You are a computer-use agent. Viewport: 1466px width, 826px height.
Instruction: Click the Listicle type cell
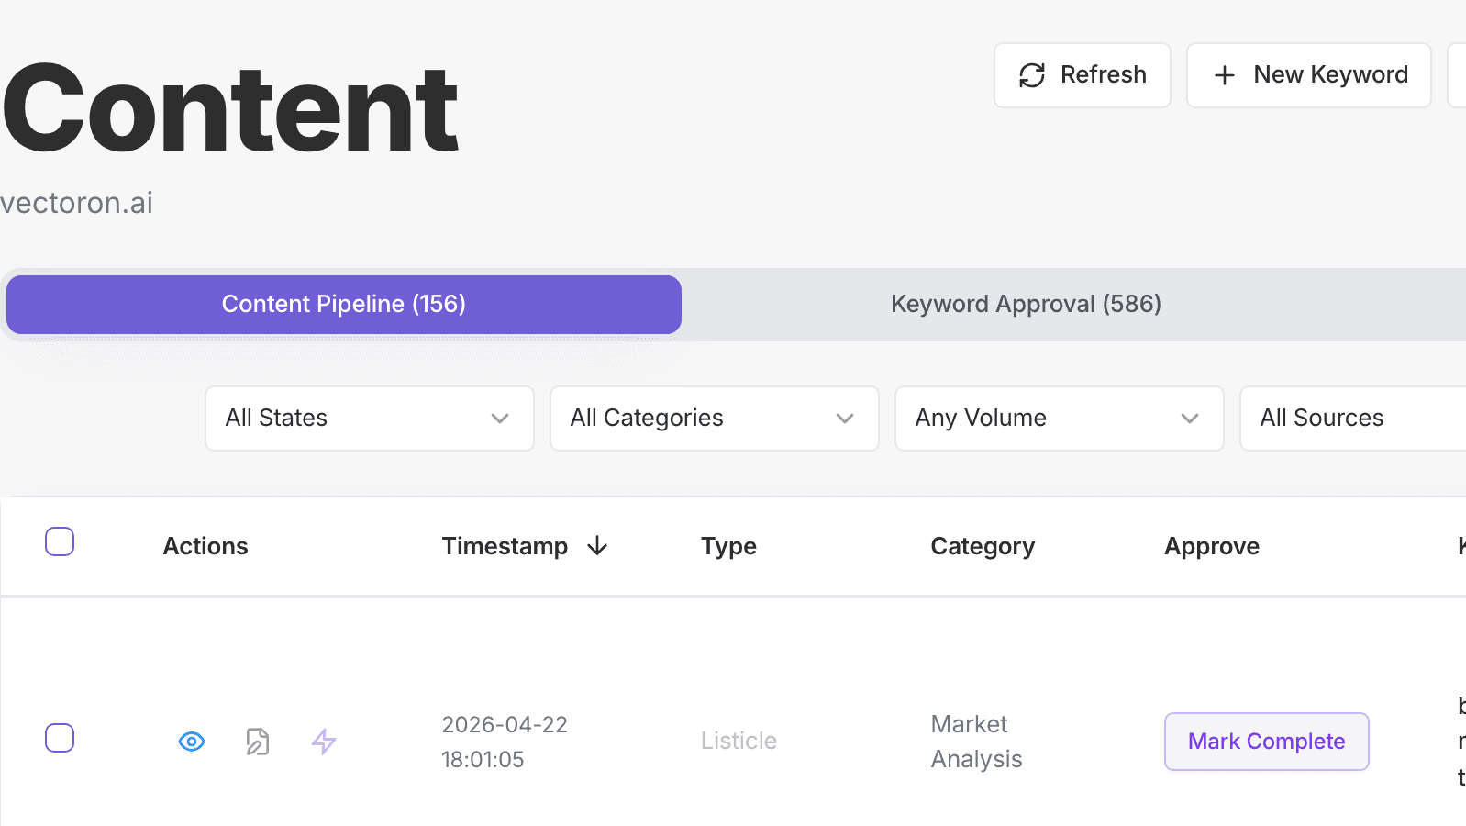click(739, 741)
